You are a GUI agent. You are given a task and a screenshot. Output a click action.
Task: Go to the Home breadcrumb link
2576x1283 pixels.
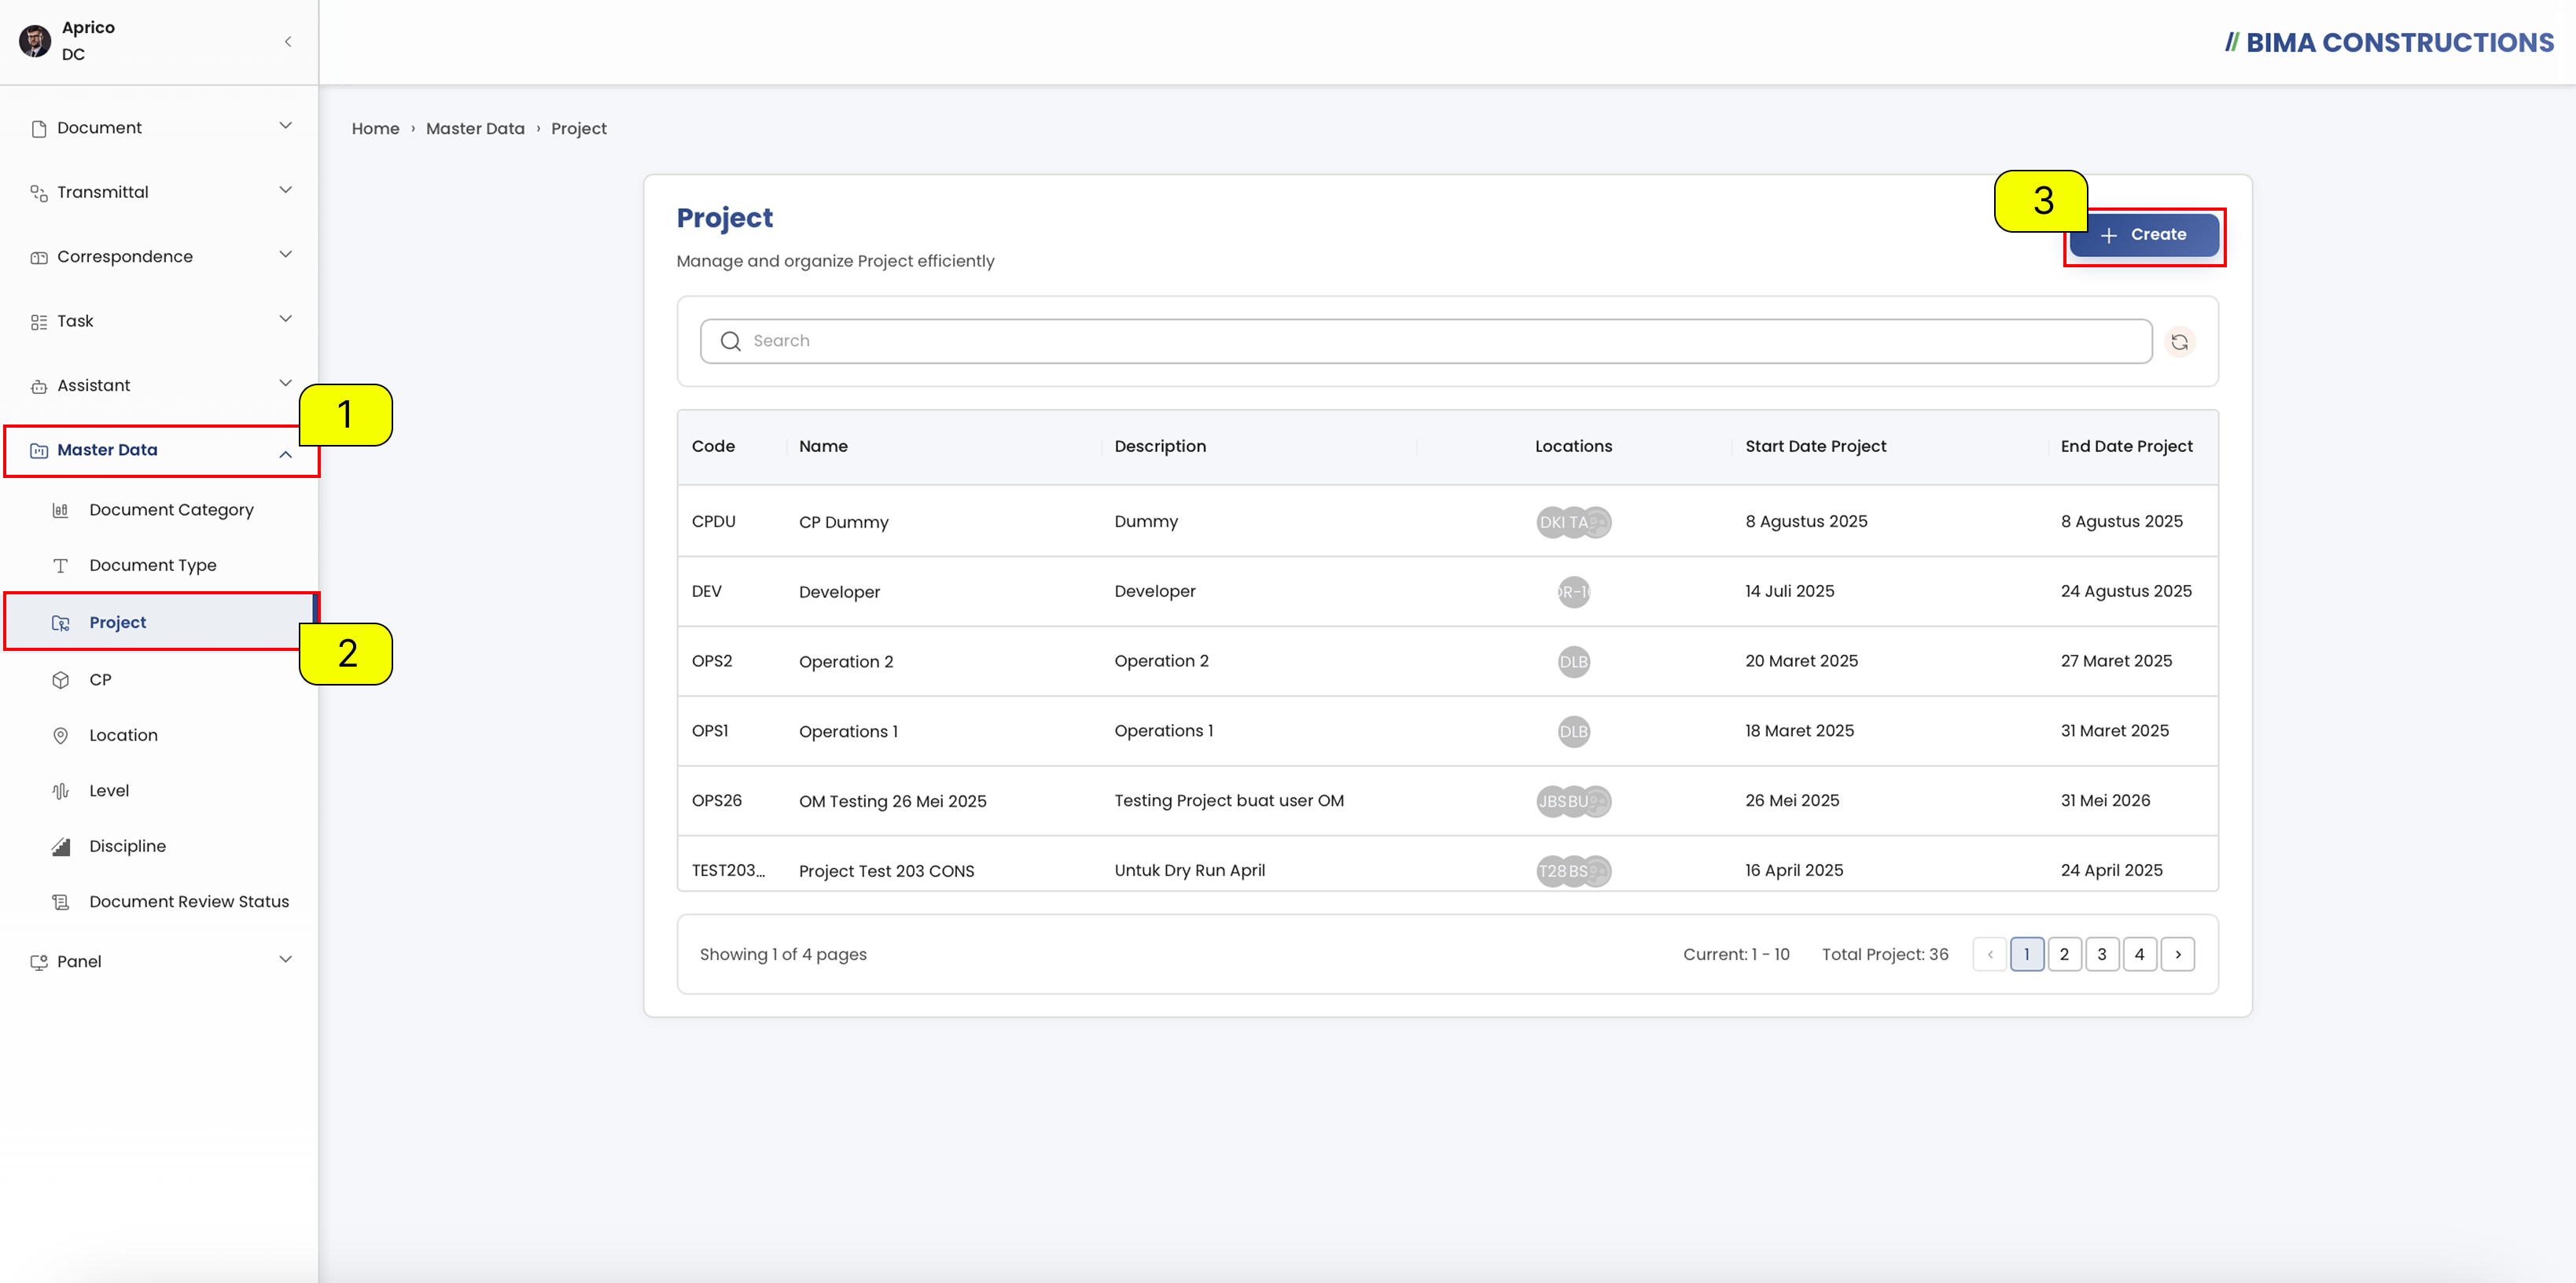[375, 129]
